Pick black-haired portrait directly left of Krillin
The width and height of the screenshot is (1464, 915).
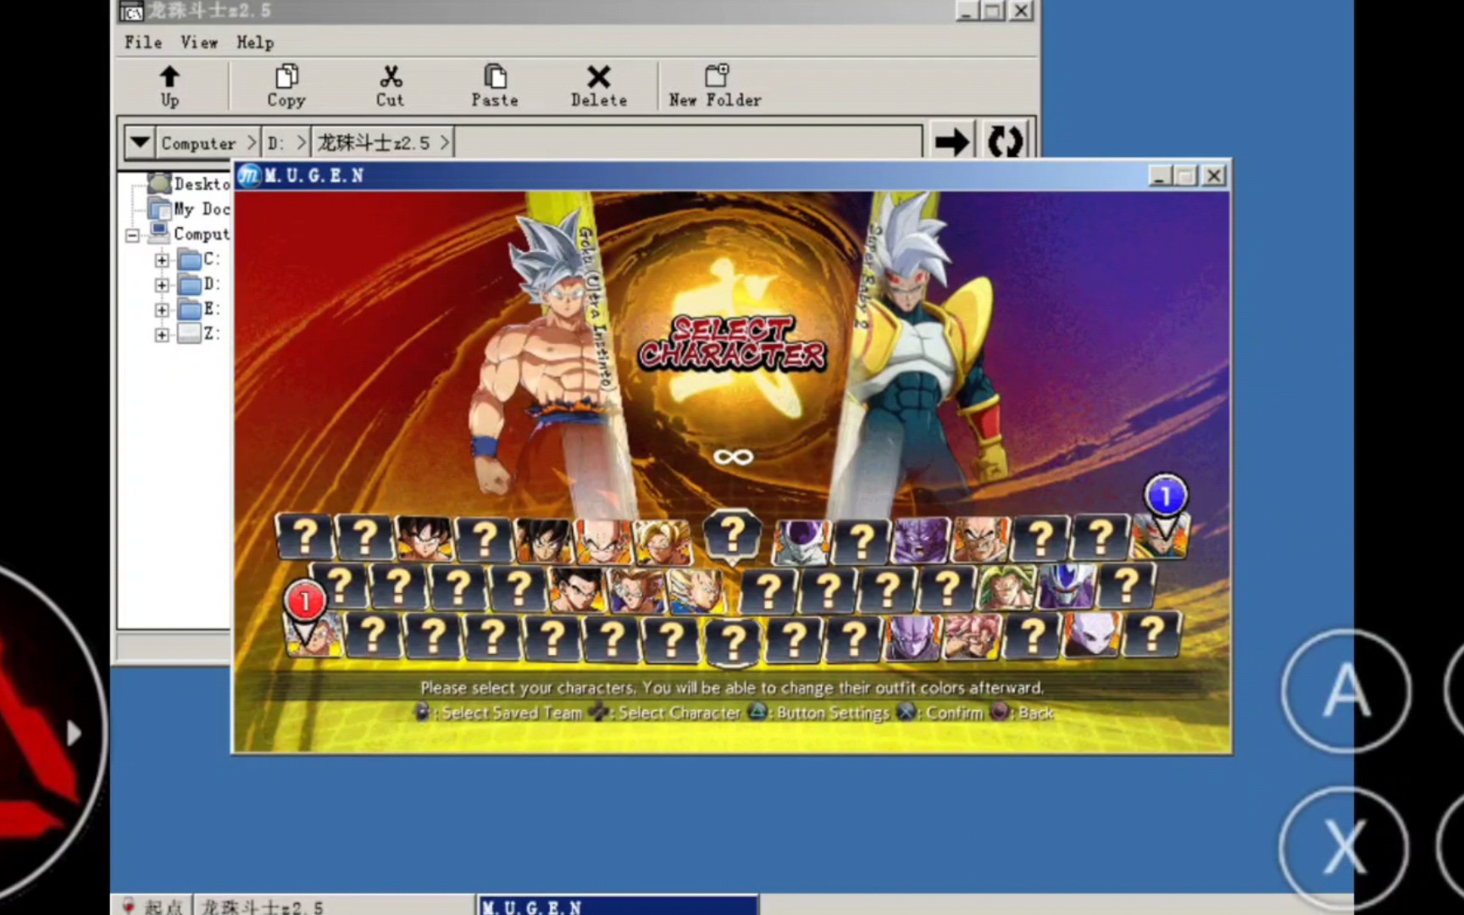(544, 540)
